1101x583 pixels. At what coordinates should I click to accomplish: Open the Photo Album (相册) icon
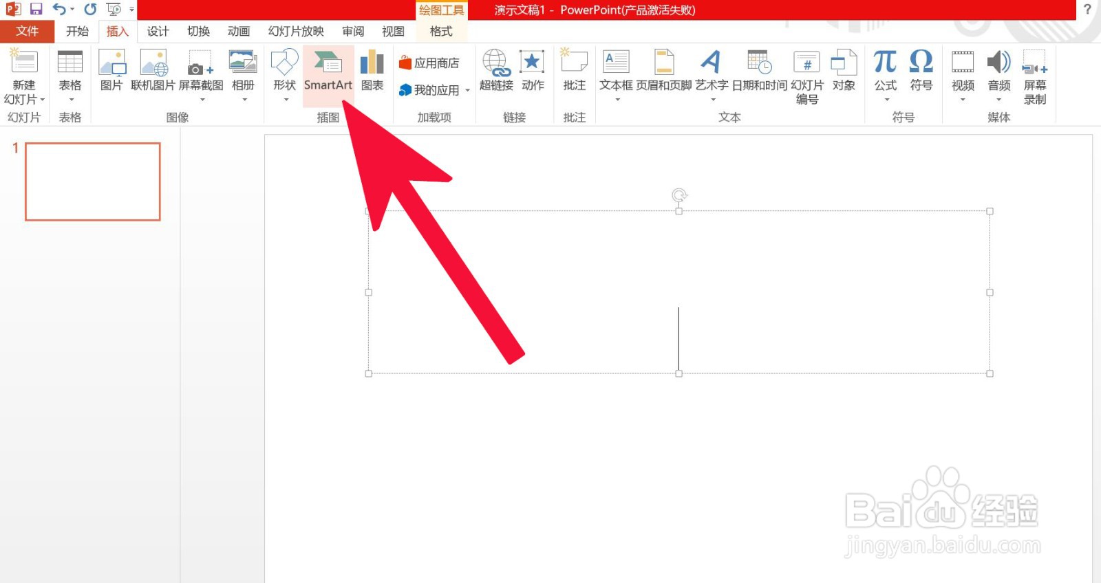243,62
